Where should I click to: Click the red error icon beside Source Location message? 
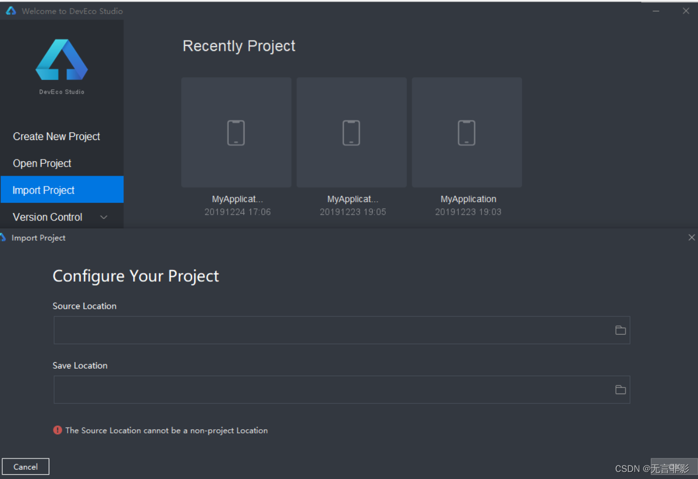pos(57,430)
